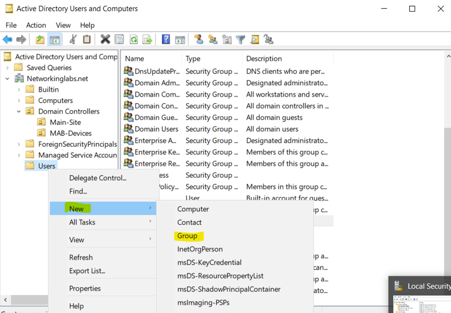This screenshot has height=313, width=451.
Task: Click the Filter funnel icon
Action: pyautogui.click(x=241, y=40)
